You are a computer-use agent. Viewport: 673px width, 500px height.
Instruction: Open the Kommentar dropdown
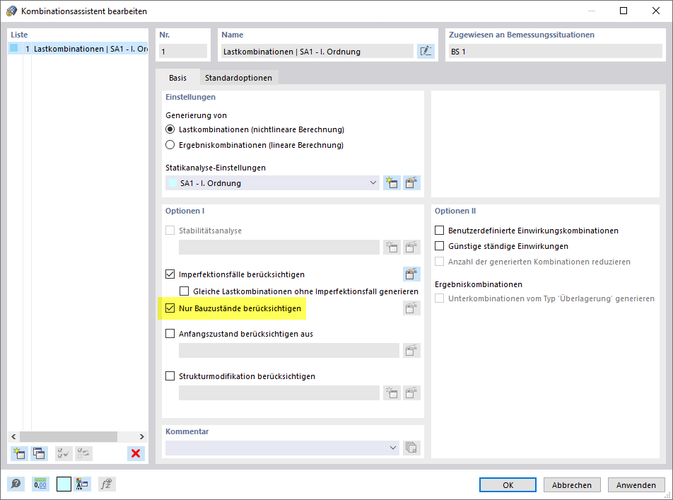[x=282, y=448]
